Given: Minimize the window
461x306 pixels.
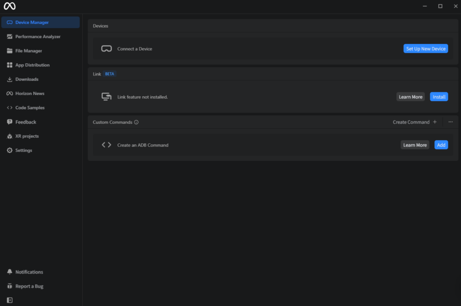Looking at the screenshot, I should pyautogui.click(x=424, y=6).
